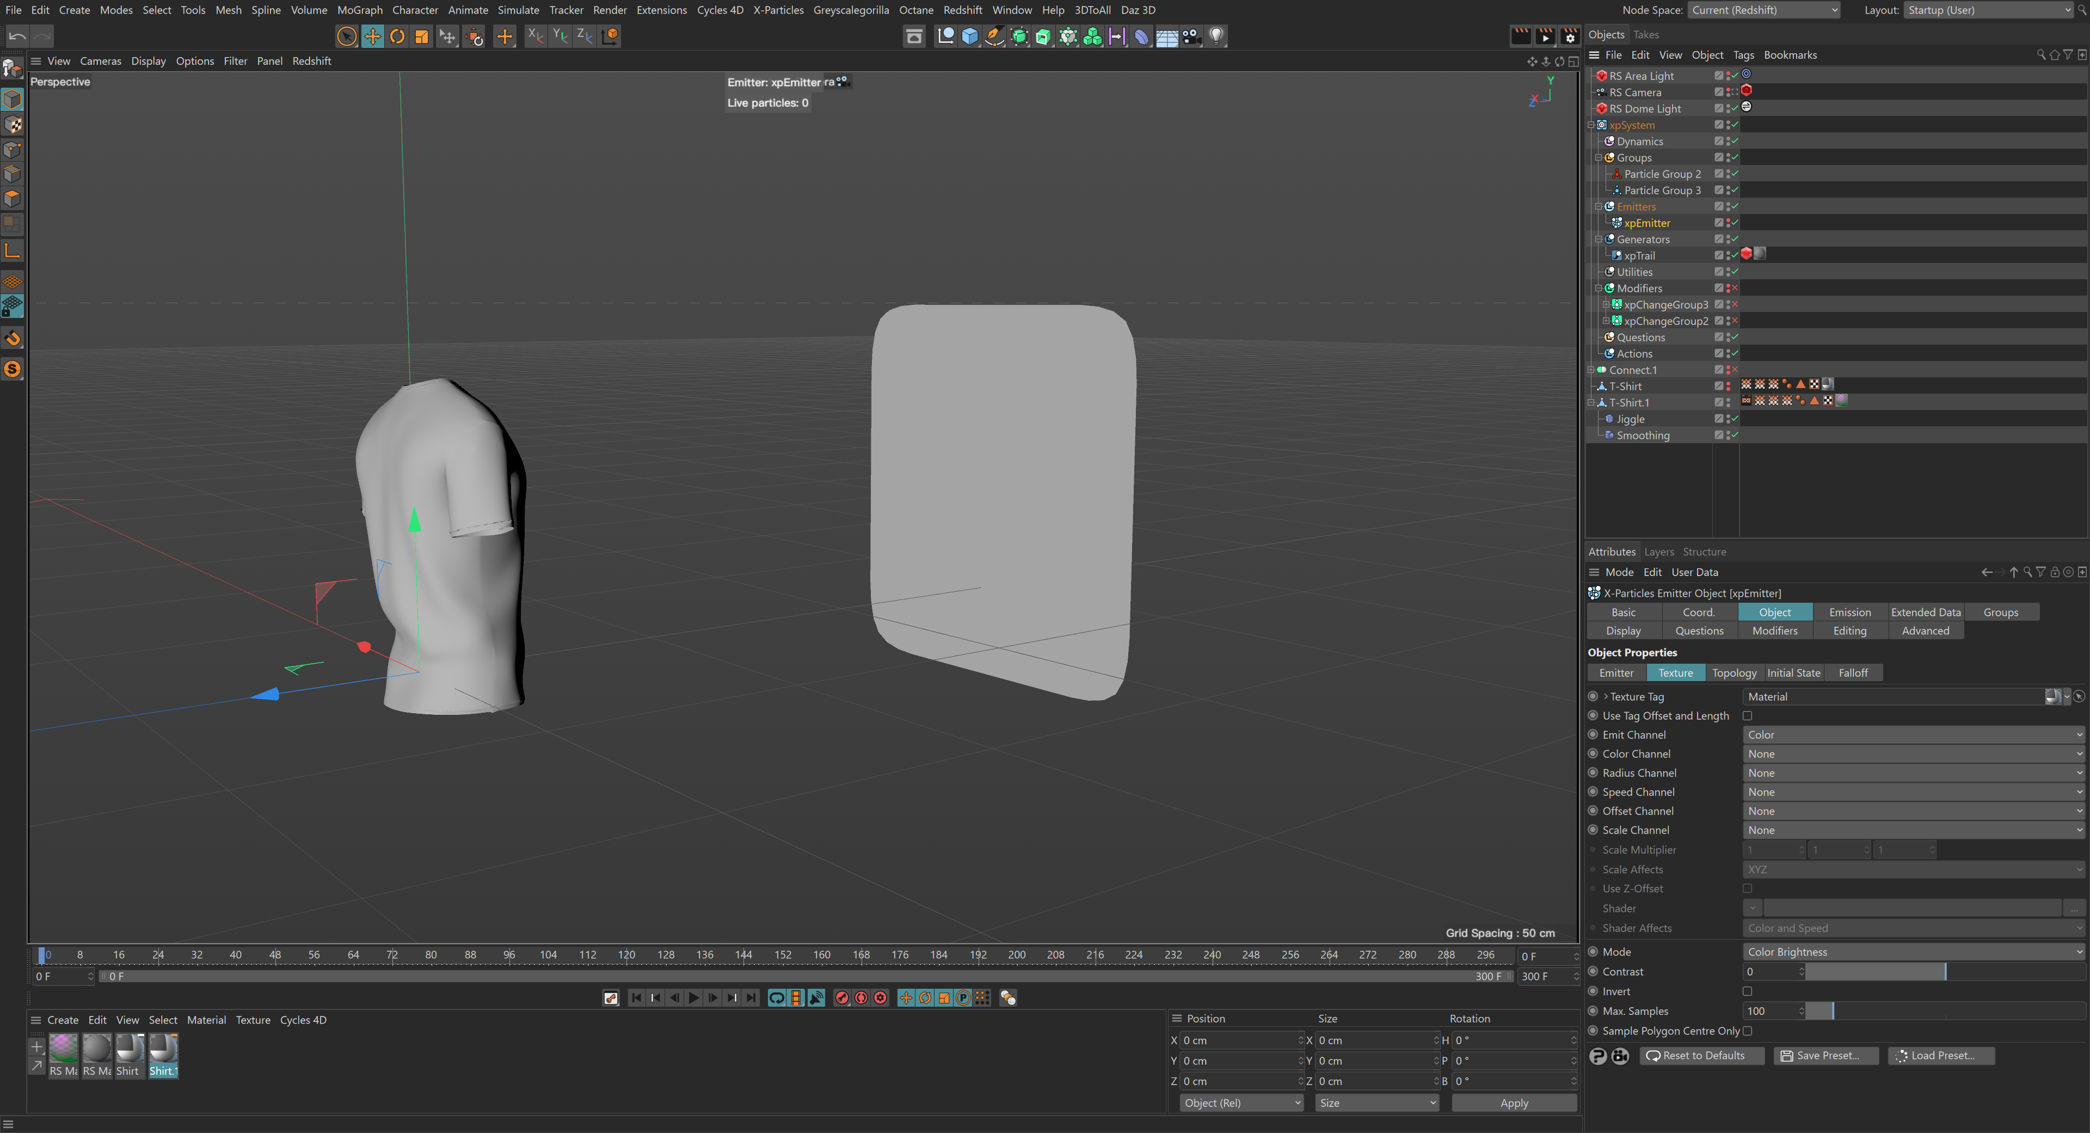Toggle Autokeying red circular arrow button
Viewport: 2090px width, 1133px height.
pyautogui.click(x=862, y=999)
